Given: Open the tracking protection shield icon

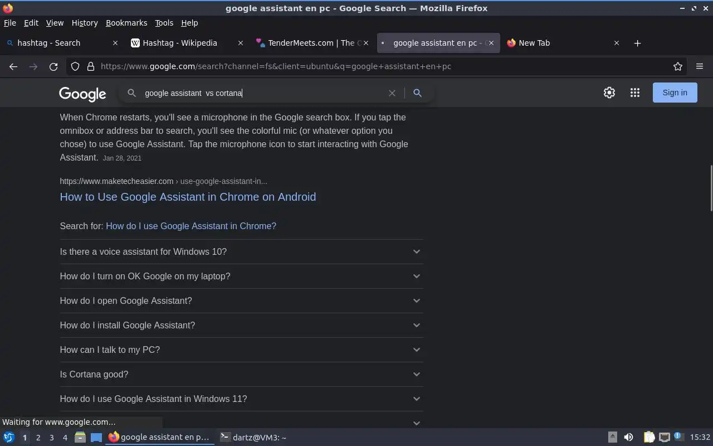Looking at the screenshot, I should coord(75,66).
